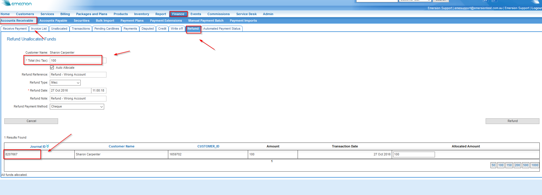Open the Write off tab
The height and width of the screenshot is (195, 542).
177,29
